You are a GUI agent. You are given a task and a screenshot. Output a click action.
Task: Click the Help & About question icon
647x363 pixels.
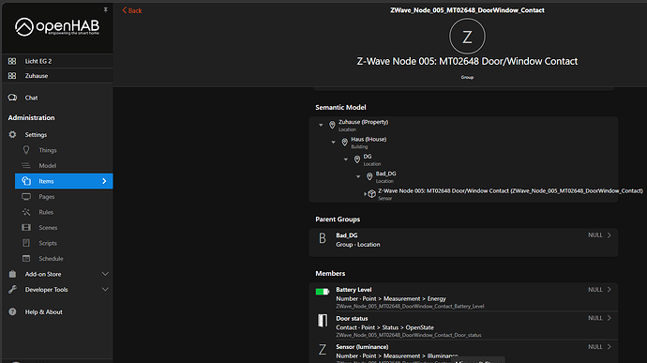(12, 311)
